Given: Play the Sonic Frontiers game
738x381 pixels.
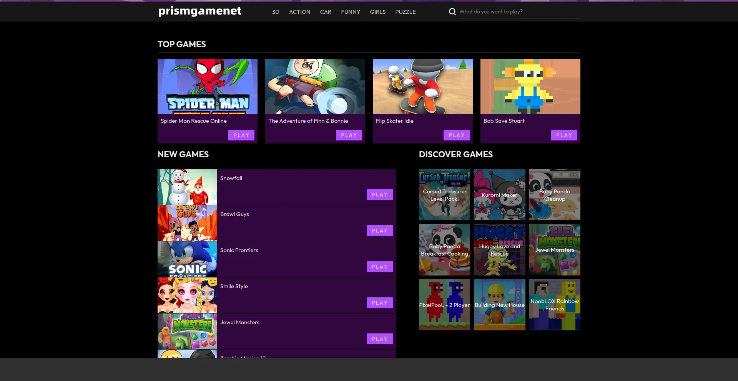Looking at the screenshot, I should click(380, 267).
